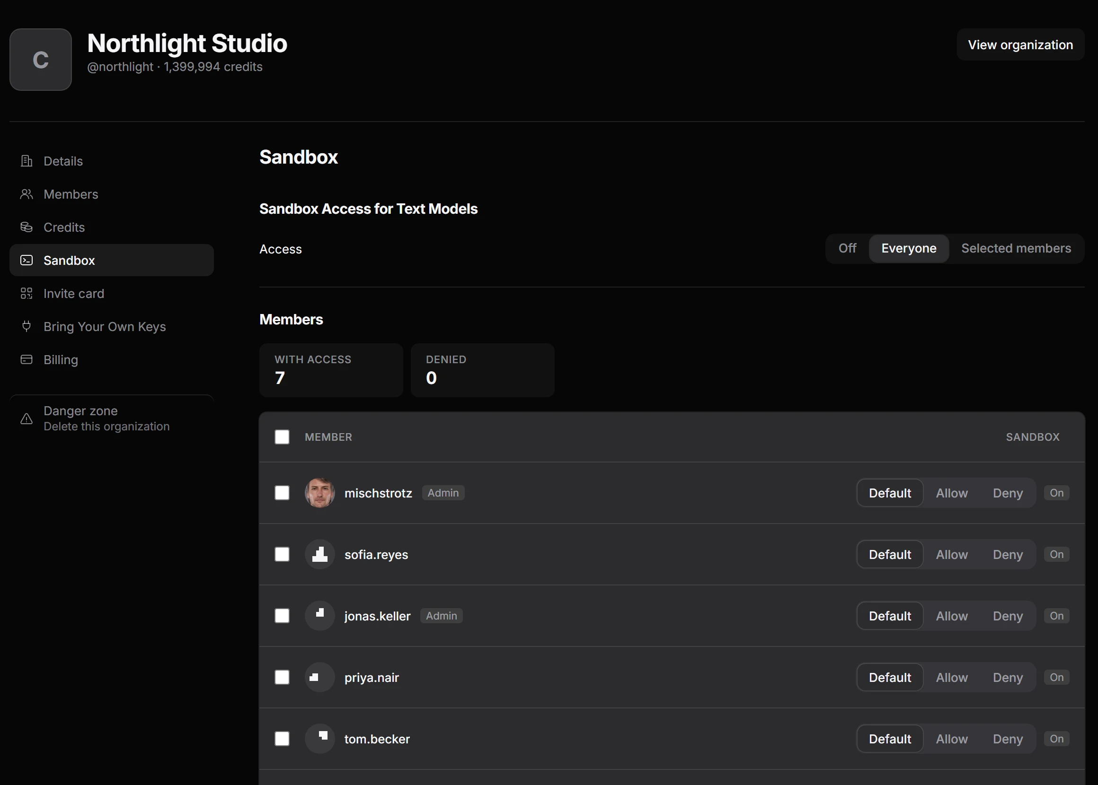Click sofia.reyes avatar icon

(x=320, y=554)
